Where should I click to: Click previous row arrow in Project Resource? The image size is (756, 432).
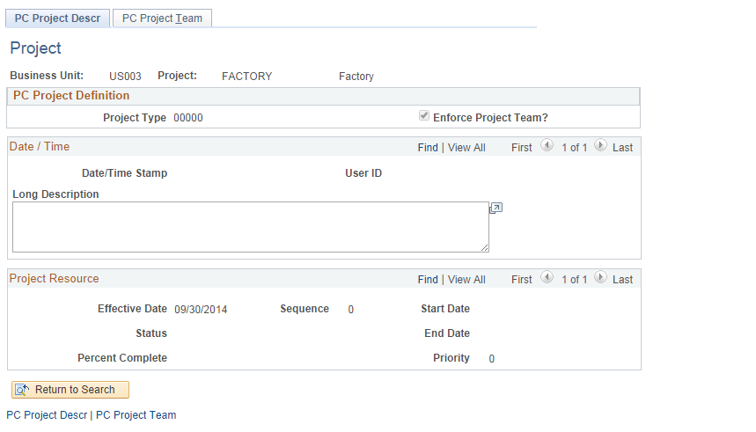coord(547,278)
